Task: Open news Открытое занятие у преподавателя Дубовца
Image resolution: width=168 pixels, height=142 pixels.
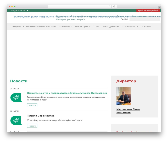Action: coord(67,93)
